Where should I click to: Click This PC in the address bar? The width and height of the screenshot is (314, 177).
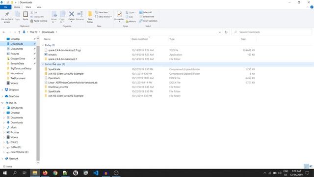(x=33, y=32)
